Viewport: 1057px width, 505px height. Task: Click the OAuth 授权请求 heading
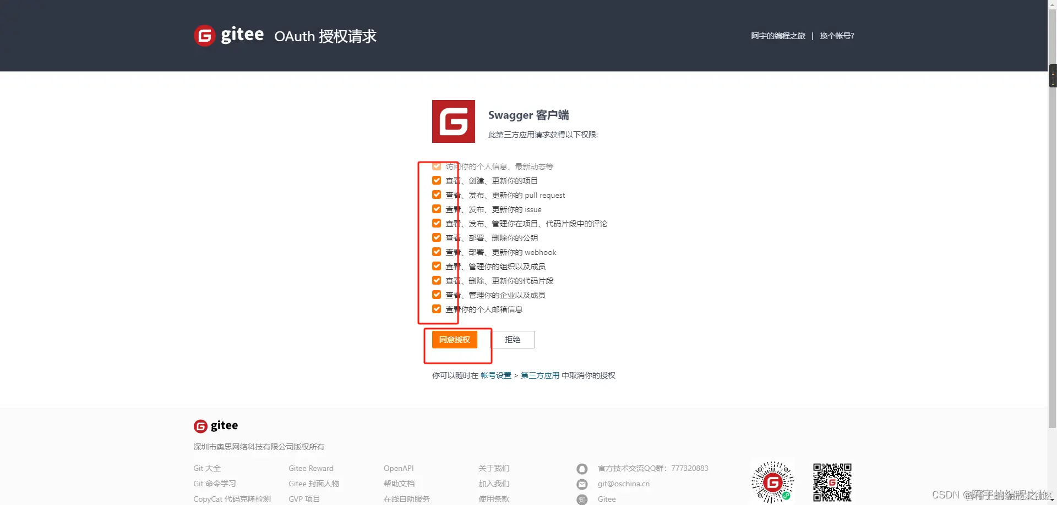pos(325,36)
